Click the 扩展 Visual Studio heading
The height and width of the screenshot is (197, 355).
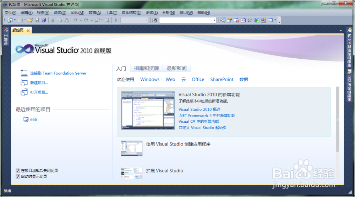coord(165,171)
